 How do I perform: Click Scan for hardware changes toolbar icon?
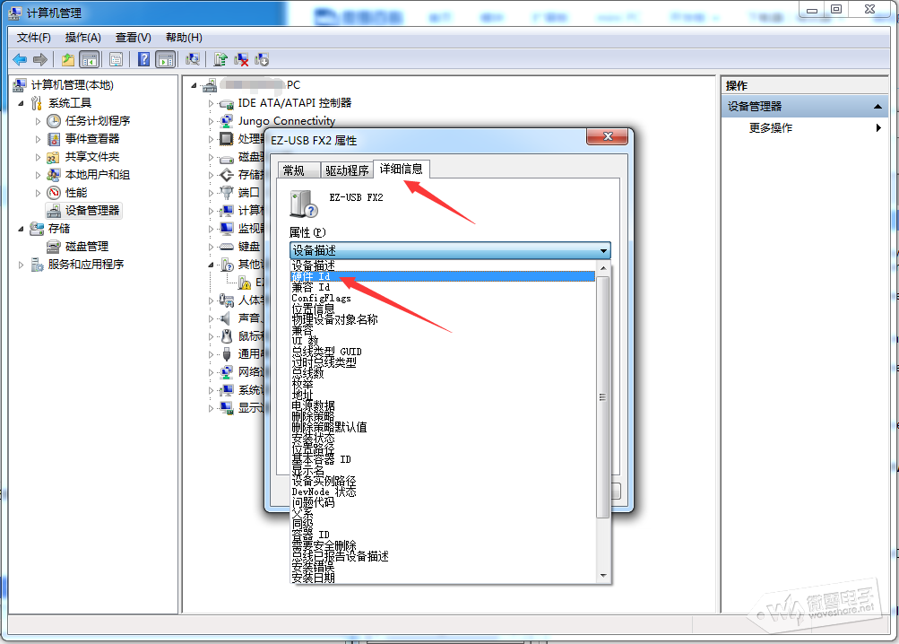(193, 59)
